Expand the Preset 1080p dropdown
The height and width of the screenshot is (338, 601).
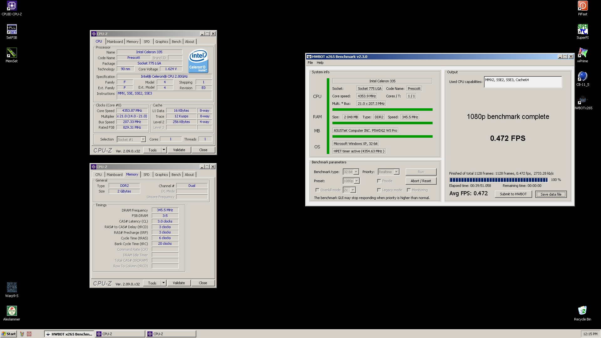[x=357, y=181]
